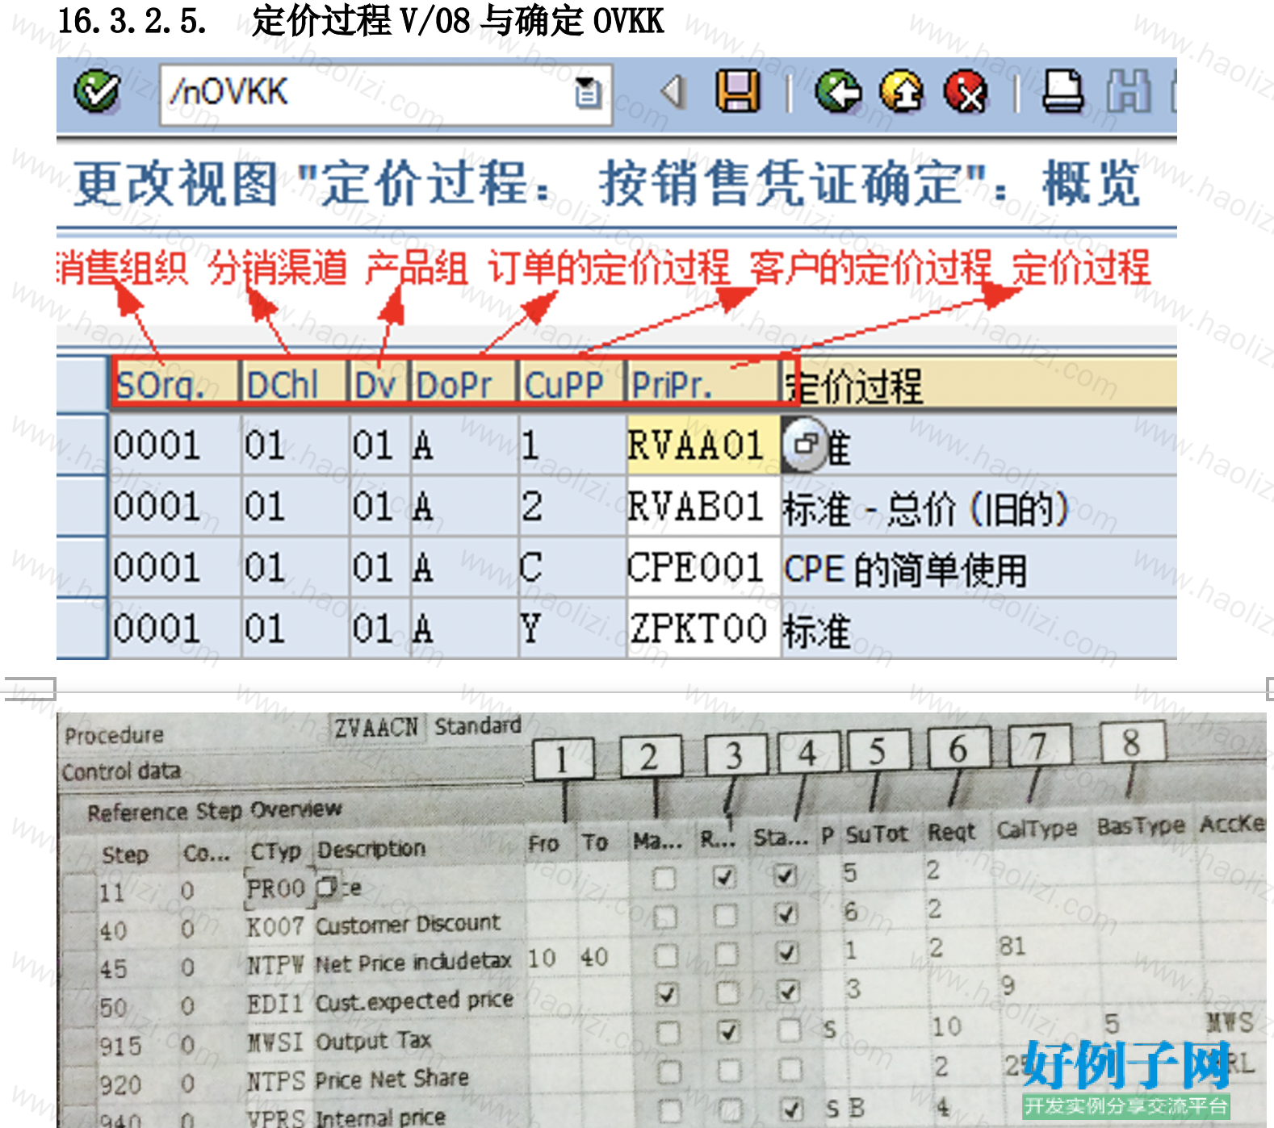Select row selector for RVAB01 row
1274x1128 pixels.
[82, 506]
